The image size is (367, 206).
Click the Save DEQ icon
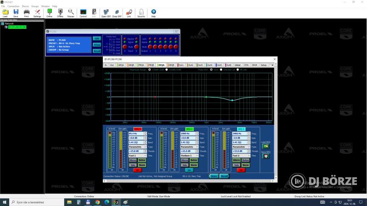(266, 156)
